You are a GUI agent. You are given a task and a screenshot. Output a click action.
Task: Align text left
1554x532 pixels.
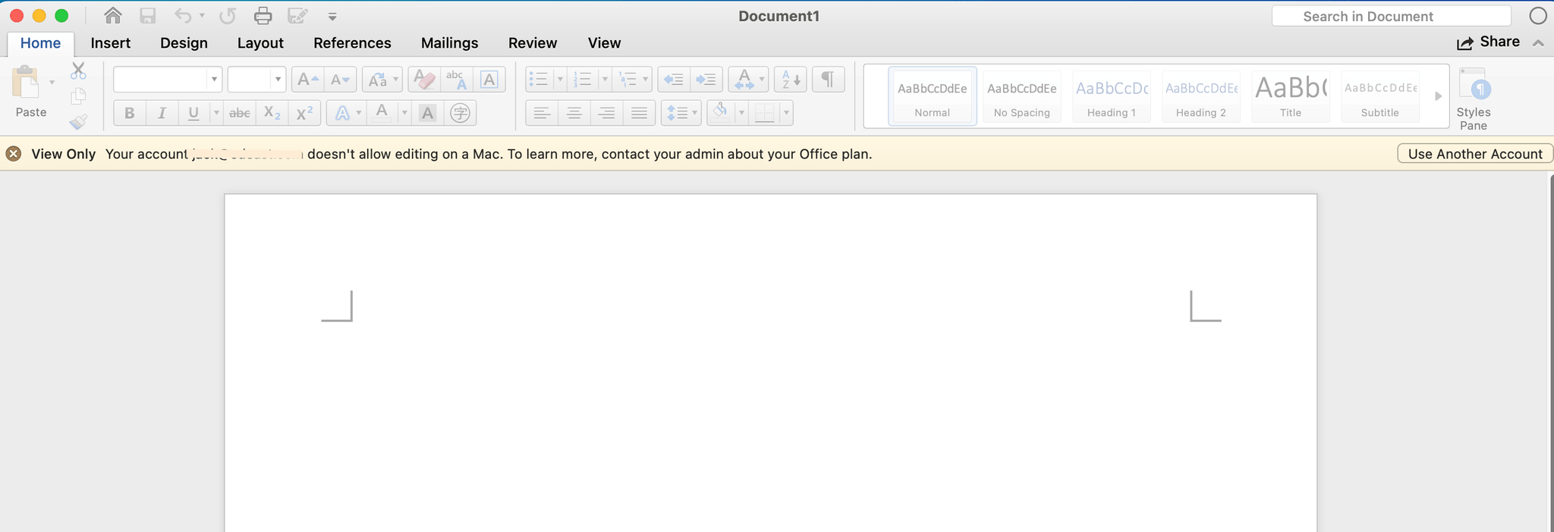click(x=541, y=113)
